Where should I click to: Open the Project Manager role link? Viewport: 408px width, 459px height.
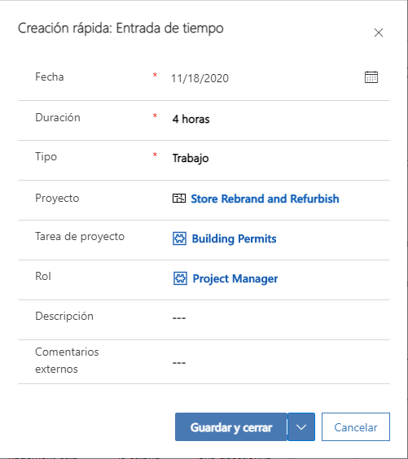pos(235,278)
